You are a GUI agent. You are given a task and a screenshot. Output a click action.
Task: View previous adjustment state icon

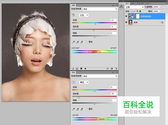click(x=108, y=68)
